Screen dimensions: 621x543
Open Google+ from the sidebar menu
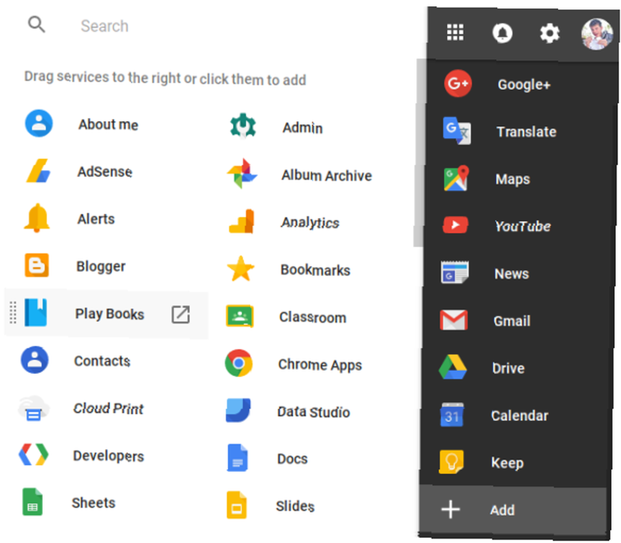pos(522,84)
